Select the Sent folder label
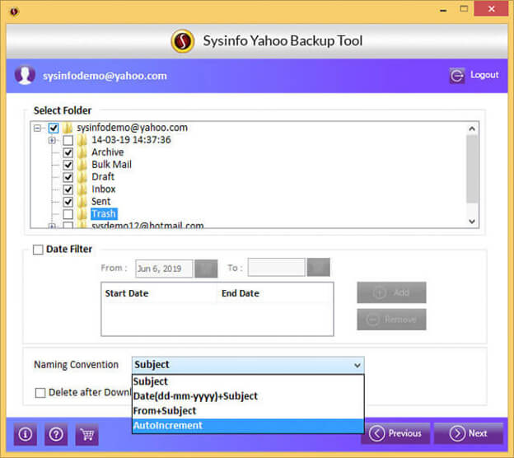Screen dimensions: 514x458 pos(101,202)
